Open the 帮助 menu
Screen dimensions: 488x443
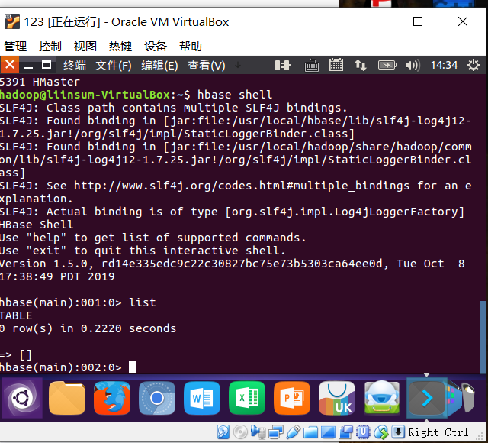click(190, 46)
